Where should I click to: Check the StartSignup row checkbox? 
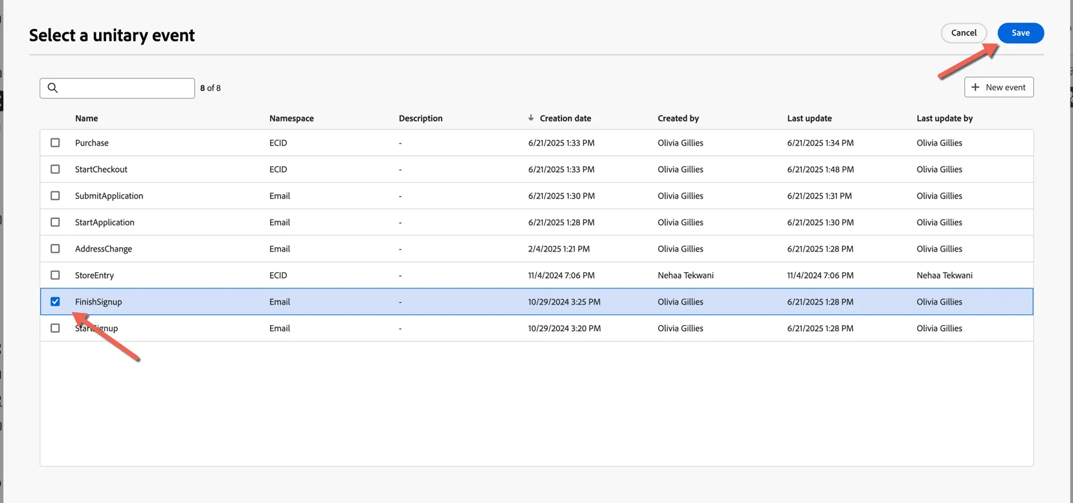(x=55, y=328)
